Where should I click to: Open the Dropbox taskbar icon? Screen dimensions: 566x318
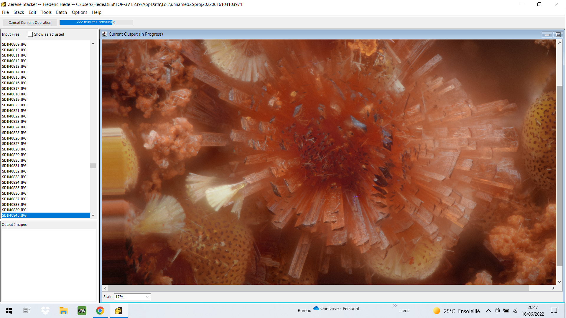[x=45, y=311]
